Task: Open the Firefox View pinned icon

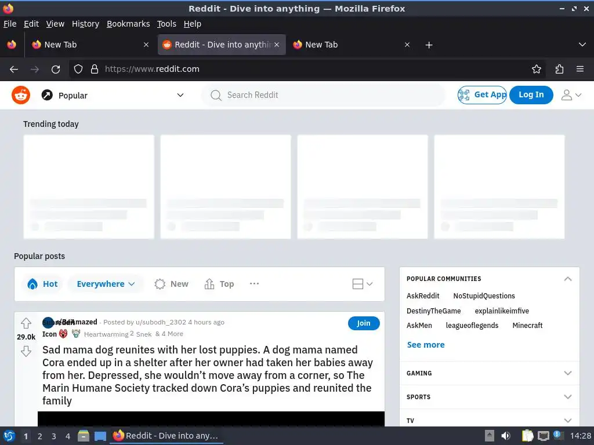Action: 12,45
